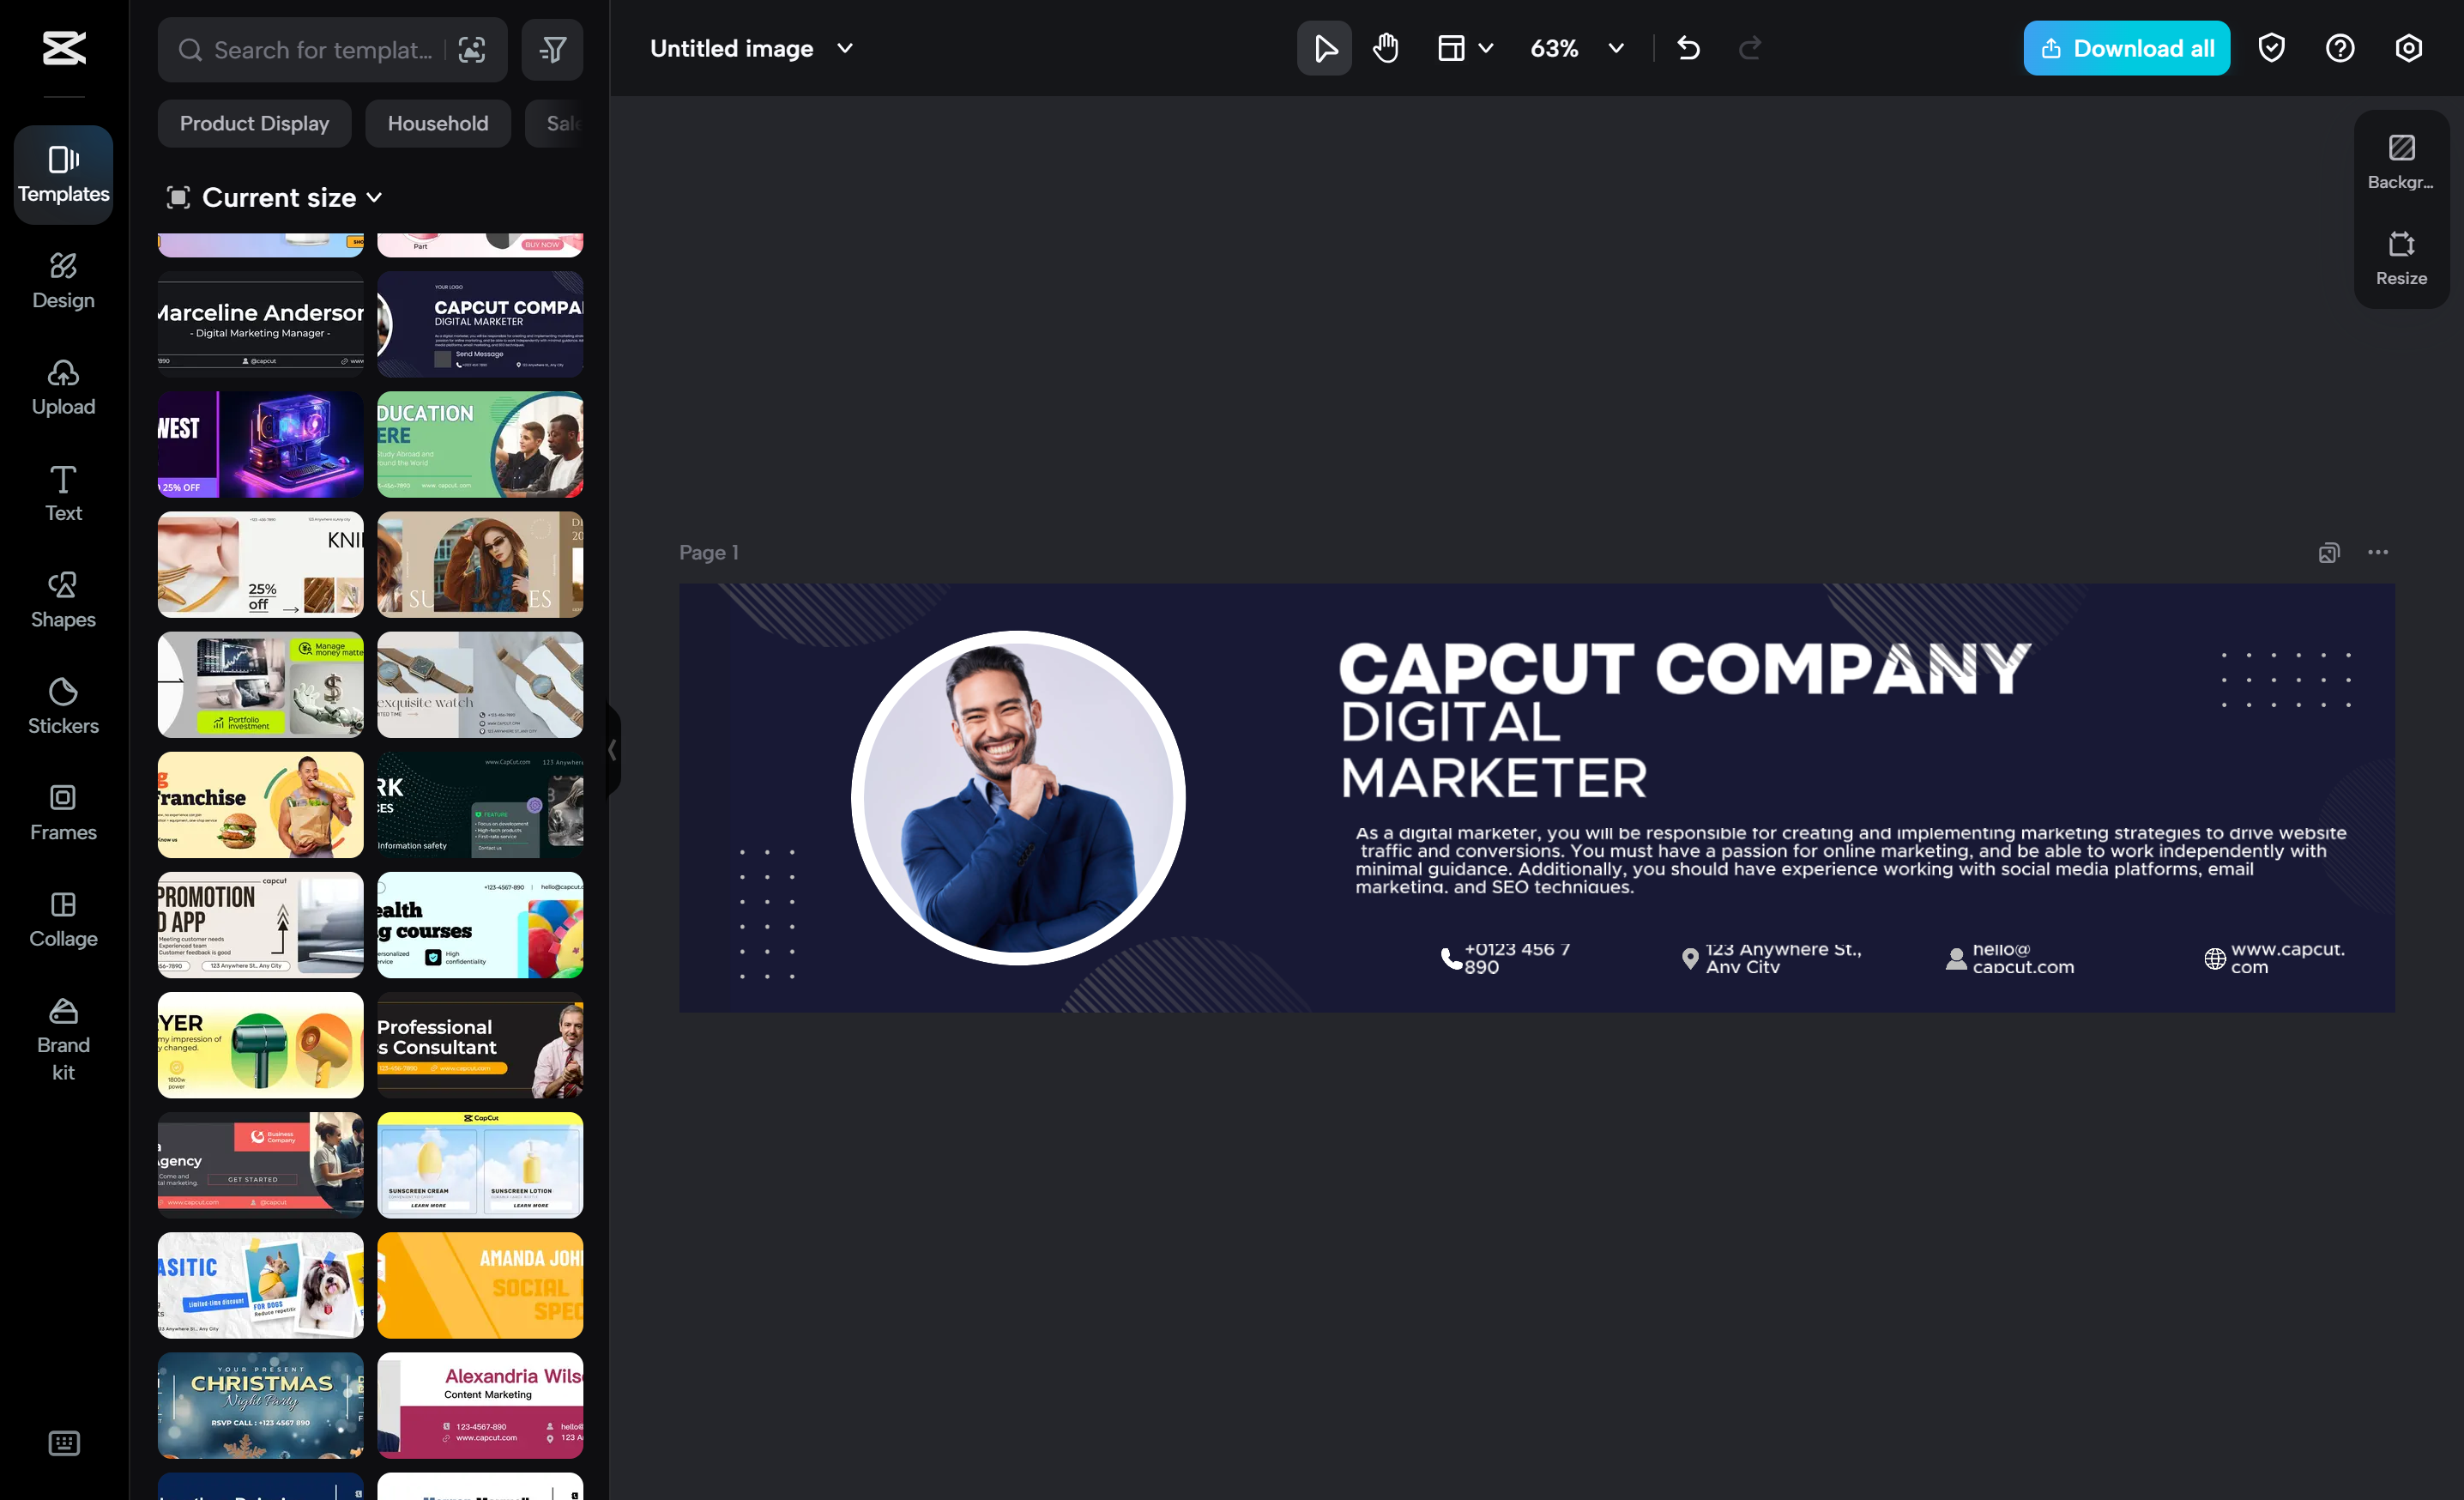Open the zoom level dropdown showing 63%
The height and width of the screenshot is (1500, 2464).
(x=1577, y=47)
